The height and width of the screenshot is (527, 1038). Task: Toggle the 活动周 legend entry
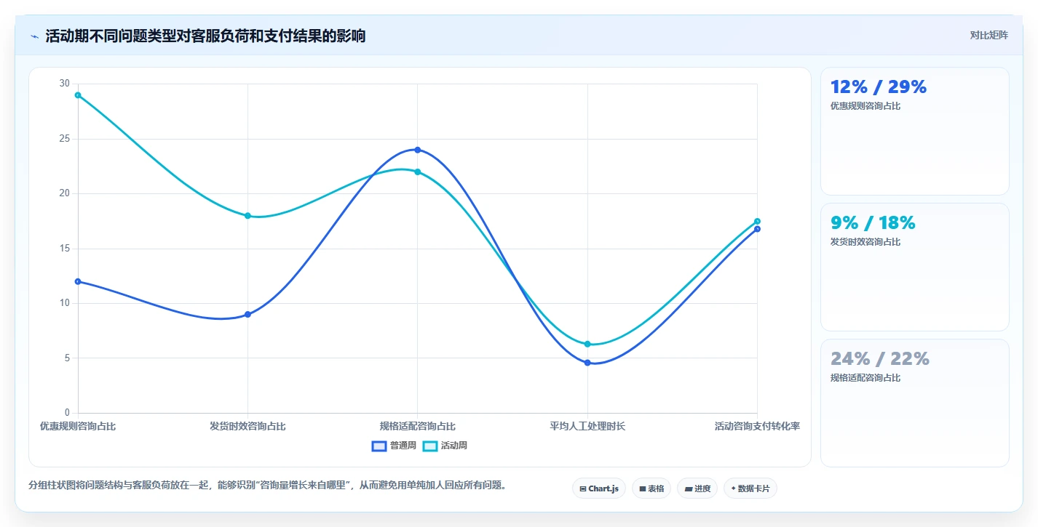tap(445, 446)
